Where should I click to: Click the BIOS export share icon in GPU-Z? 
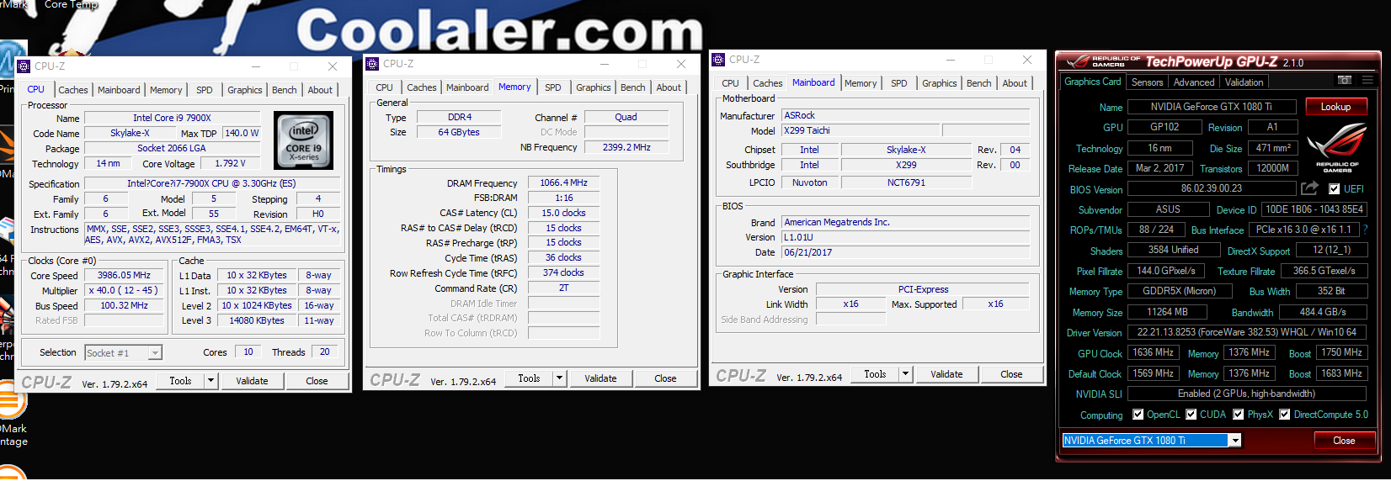[1309, 188]
